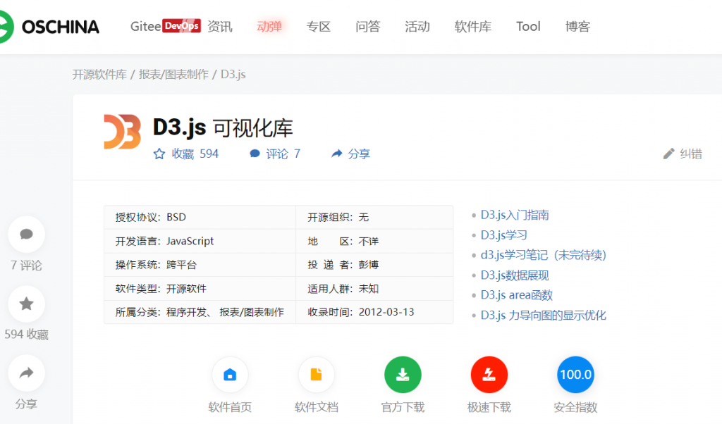
Task: Open the 活动 menu item
Action: 417,27
